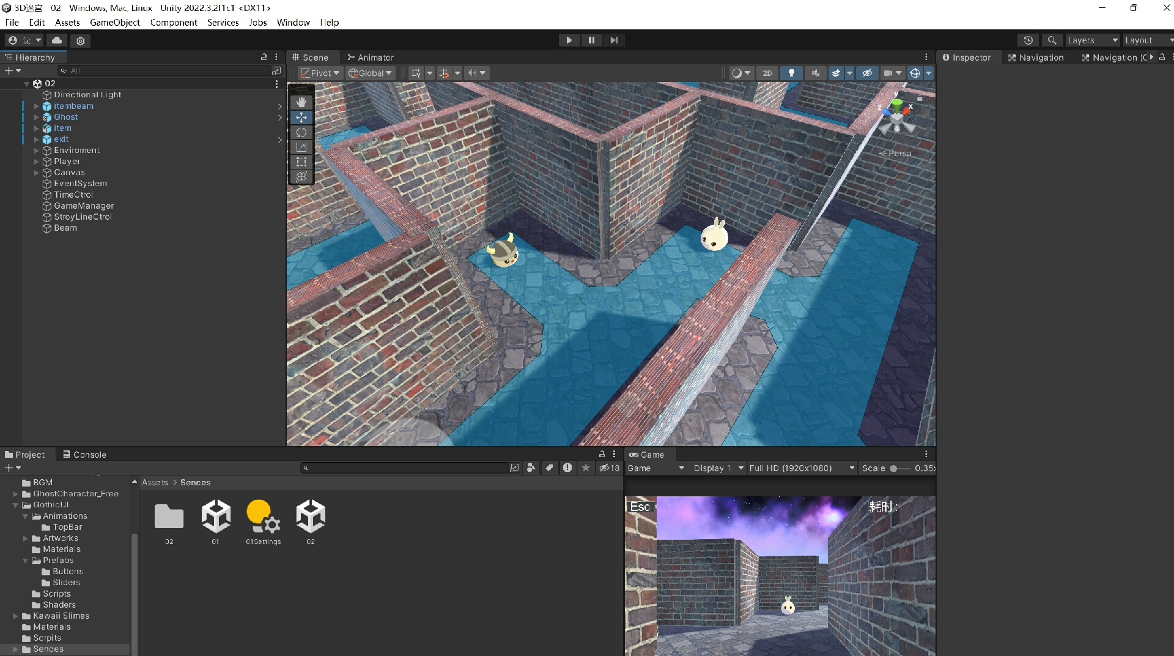
Task: Select the Rotate tool in Scene
Action: click(301, 132)
